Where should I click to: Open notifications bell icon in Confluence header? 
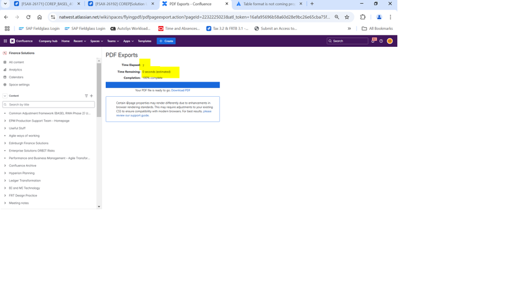click(374, 41)
